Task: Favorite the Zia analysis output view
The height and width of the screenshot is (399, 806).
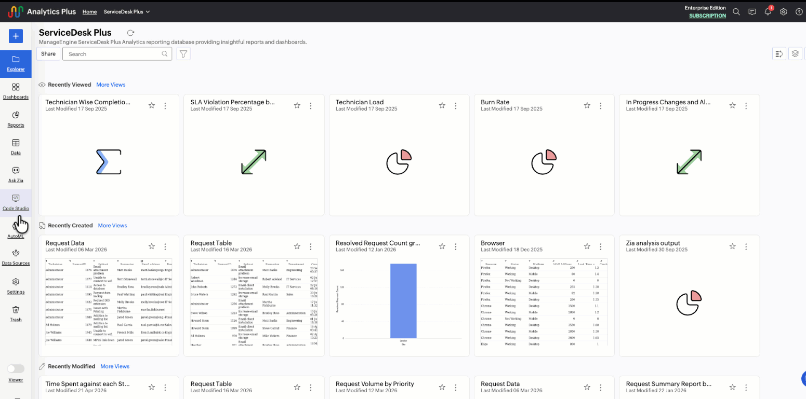Action: pos(733,246)
